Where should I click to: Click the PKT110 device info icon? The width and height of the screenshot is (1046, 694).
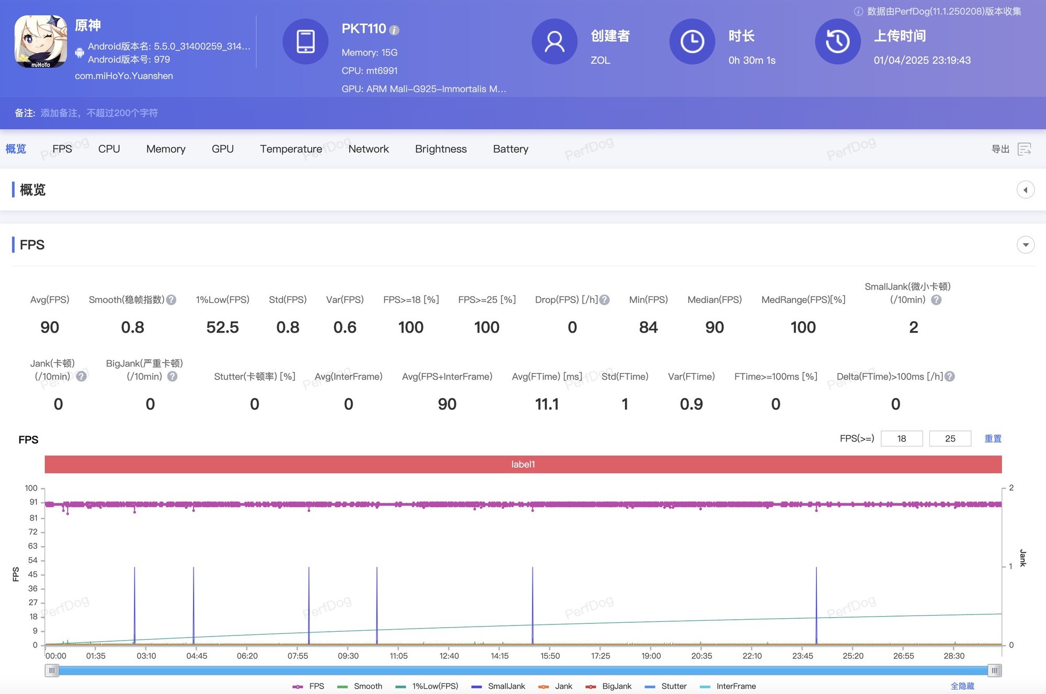click(x=395, y=30)
